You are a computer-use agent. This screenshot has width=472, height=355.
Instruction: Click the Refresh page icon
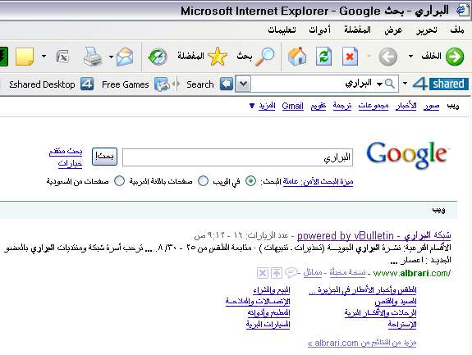(x=323, y=57)
